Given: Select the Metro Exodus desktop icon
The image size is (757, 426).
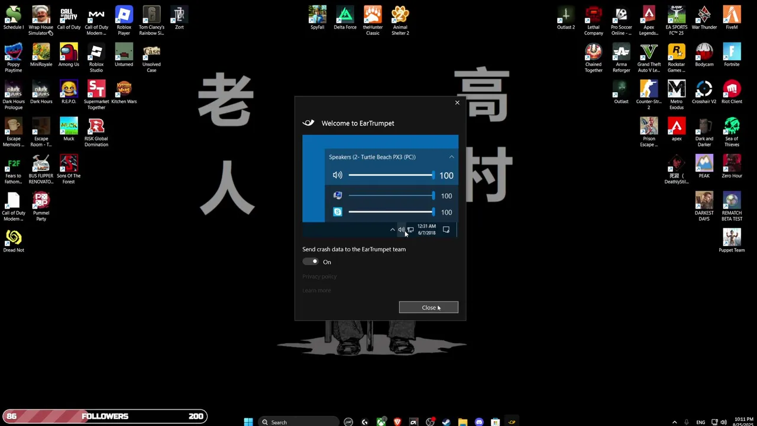Looking at the screenshot, I should (677, 95).
